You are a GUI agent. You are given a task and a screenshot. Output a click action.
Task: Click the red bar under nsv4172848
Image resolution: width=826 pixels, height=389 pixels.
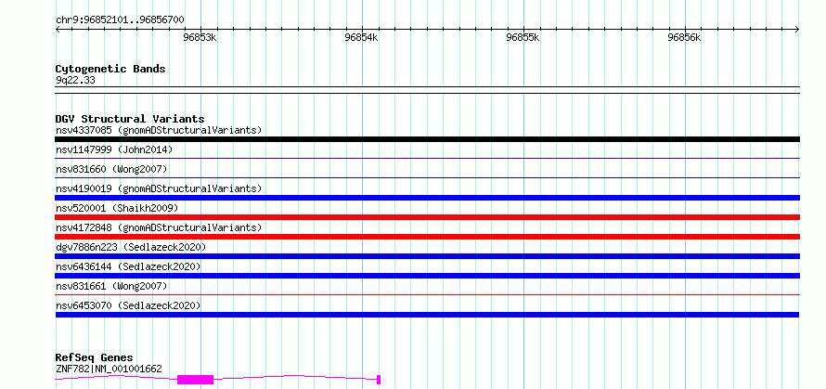(427, 237)
